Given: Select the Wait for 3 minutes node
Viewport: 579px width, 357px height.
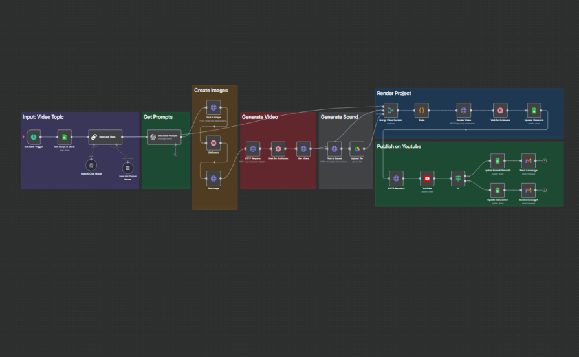Looking at the screenshot, I should tap(499, 110).
